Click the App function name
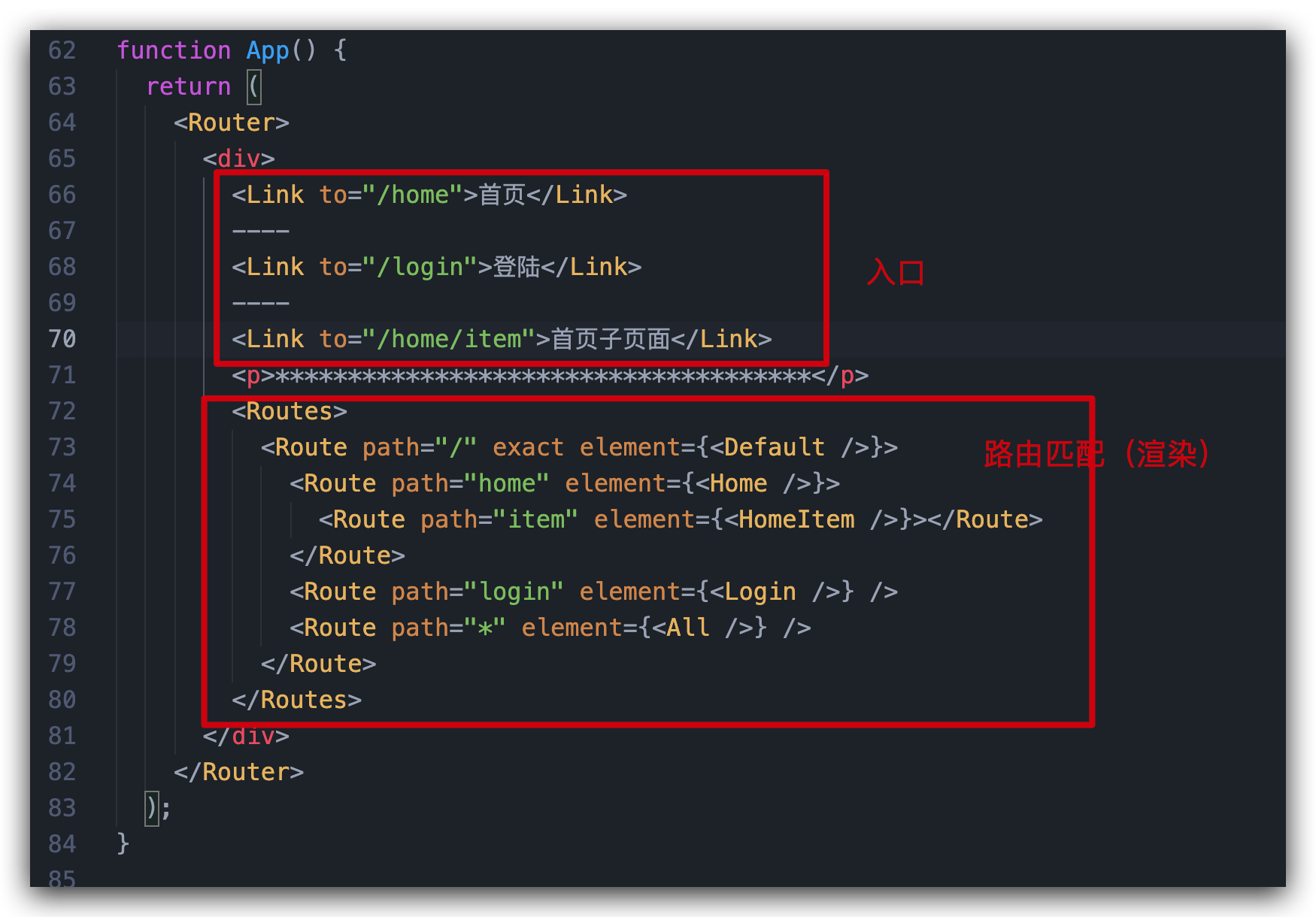 [268, 50]
